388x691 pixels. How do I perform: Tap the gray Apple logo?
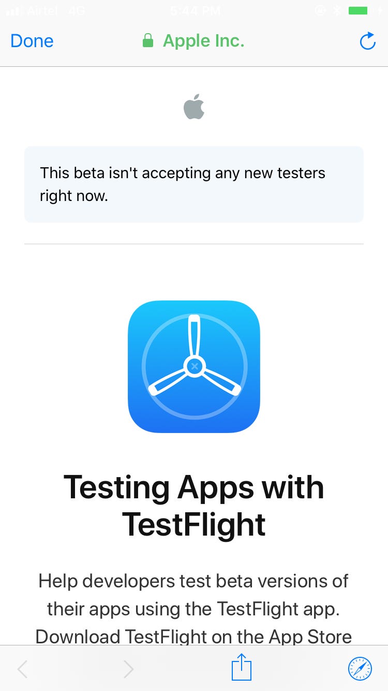pos(194,107)
